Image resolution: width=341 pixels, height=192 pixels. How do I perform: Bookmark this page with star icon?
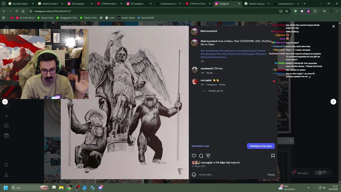tap(287, 11)
